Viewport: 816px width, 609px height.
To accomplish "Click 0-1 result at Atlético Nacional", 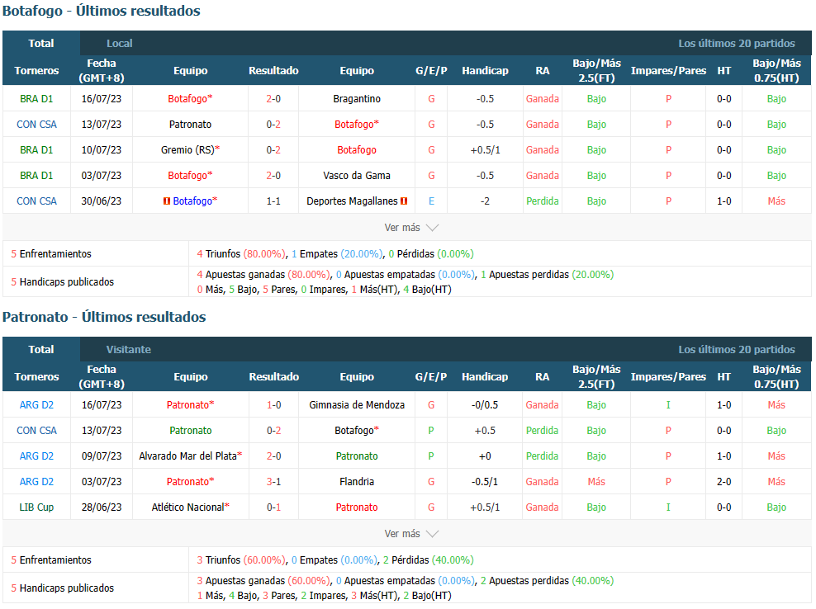I will (x=273, y=507).
